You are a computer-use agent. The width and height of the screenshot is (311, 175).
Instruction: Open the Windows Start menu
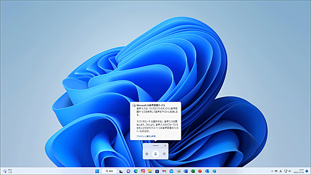97,171
